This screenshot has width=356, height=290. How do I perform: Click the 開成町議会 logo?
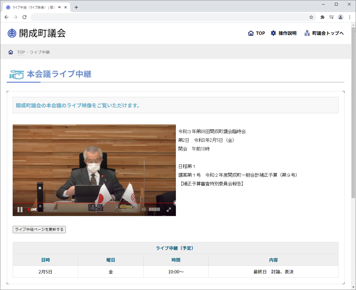[x=37, y=33]
